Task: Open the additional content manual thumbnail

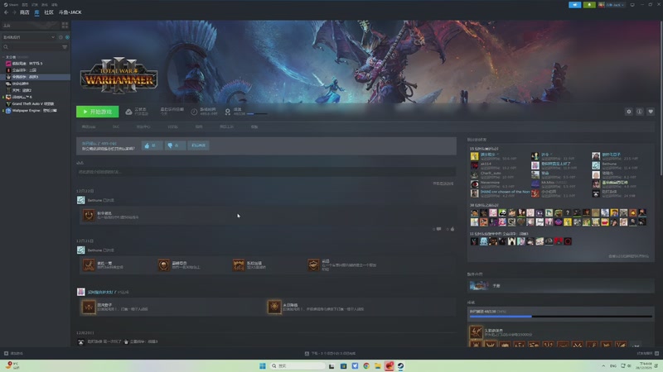Action: click(479, 286)
